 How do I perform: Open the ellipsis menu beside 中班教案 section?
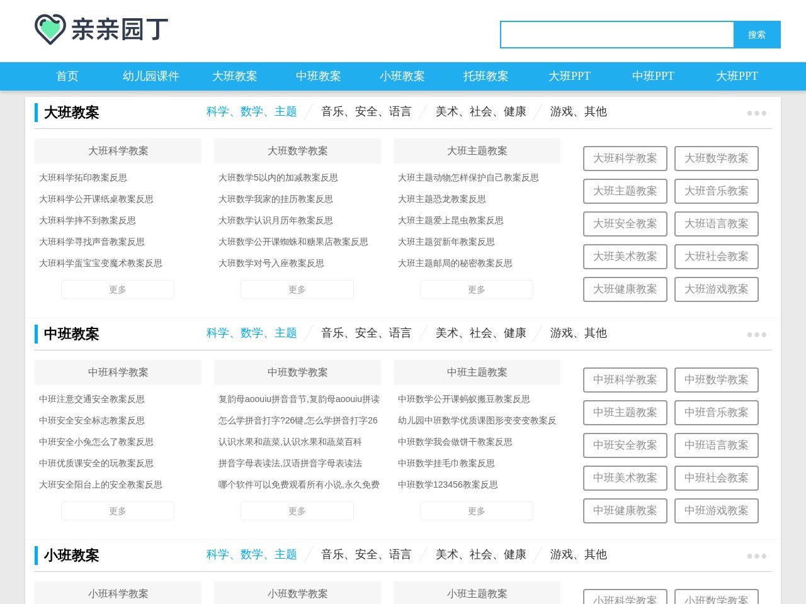click(x=756, y=335)
